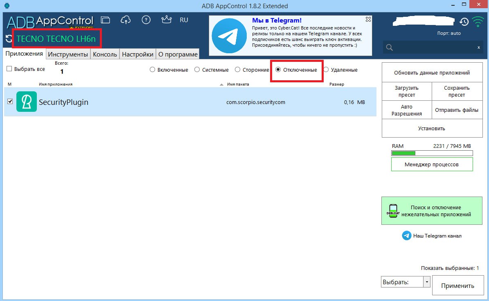The width and height of the screenshot is (489, 301).
Task: Open the connection history clock icon
Action: (464, 22)
